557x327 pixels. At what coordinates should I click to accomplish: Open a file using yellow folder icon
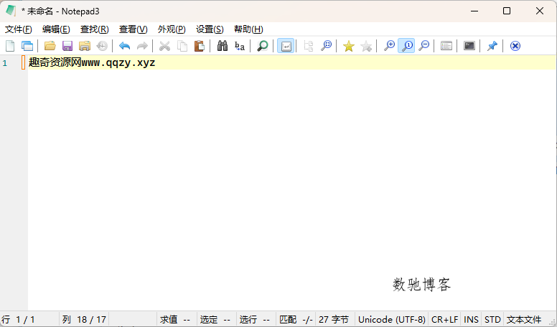click(x=50, y=46)
